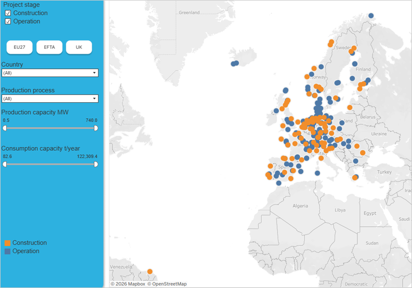Select the orange marker south of Turkey
Screen dimensions: 412x288
(x=354, y=177)
